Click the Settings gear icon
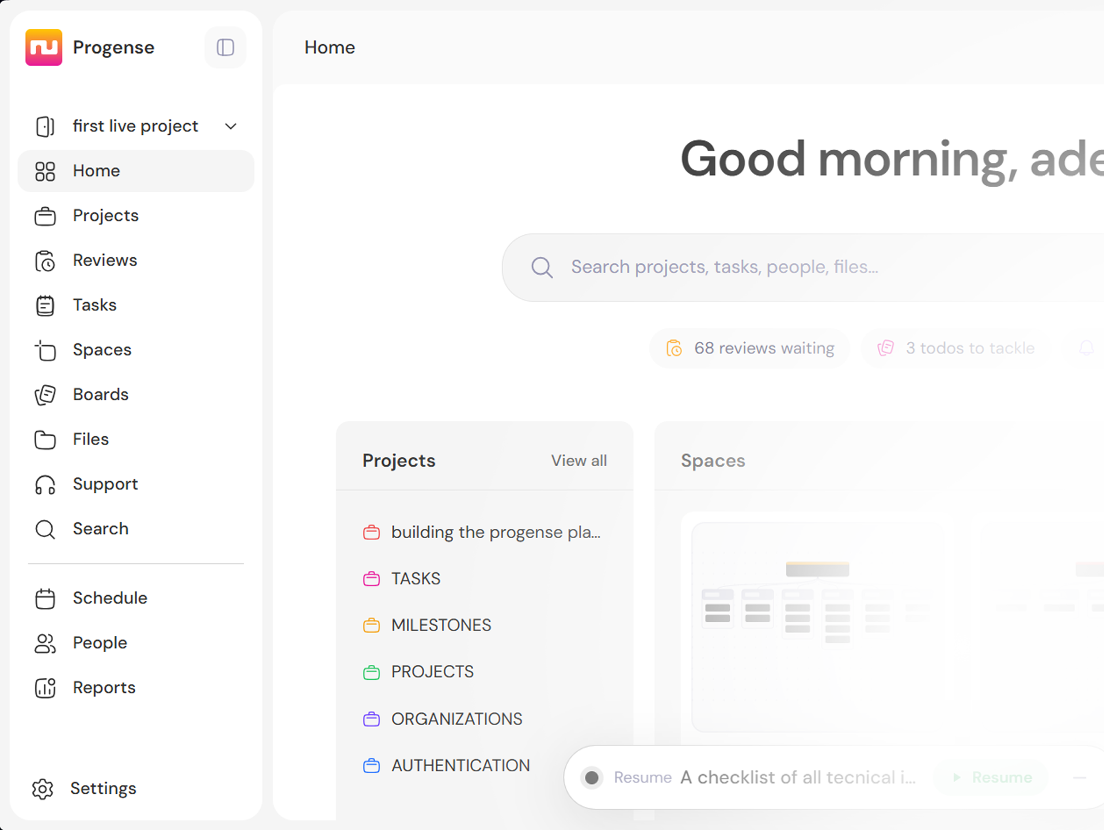The image size is (1104, 830). 43,789
